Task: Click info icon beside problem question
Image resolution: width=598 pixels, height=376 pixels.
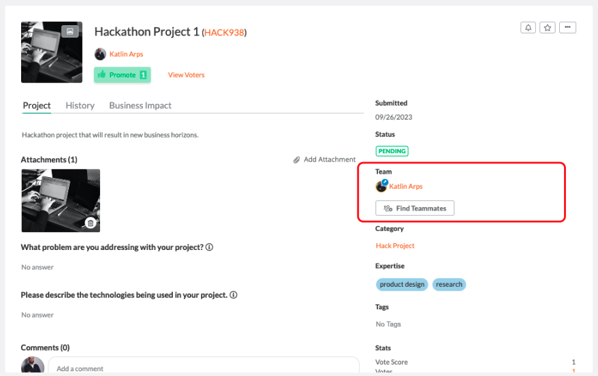Action: point(209,247)
